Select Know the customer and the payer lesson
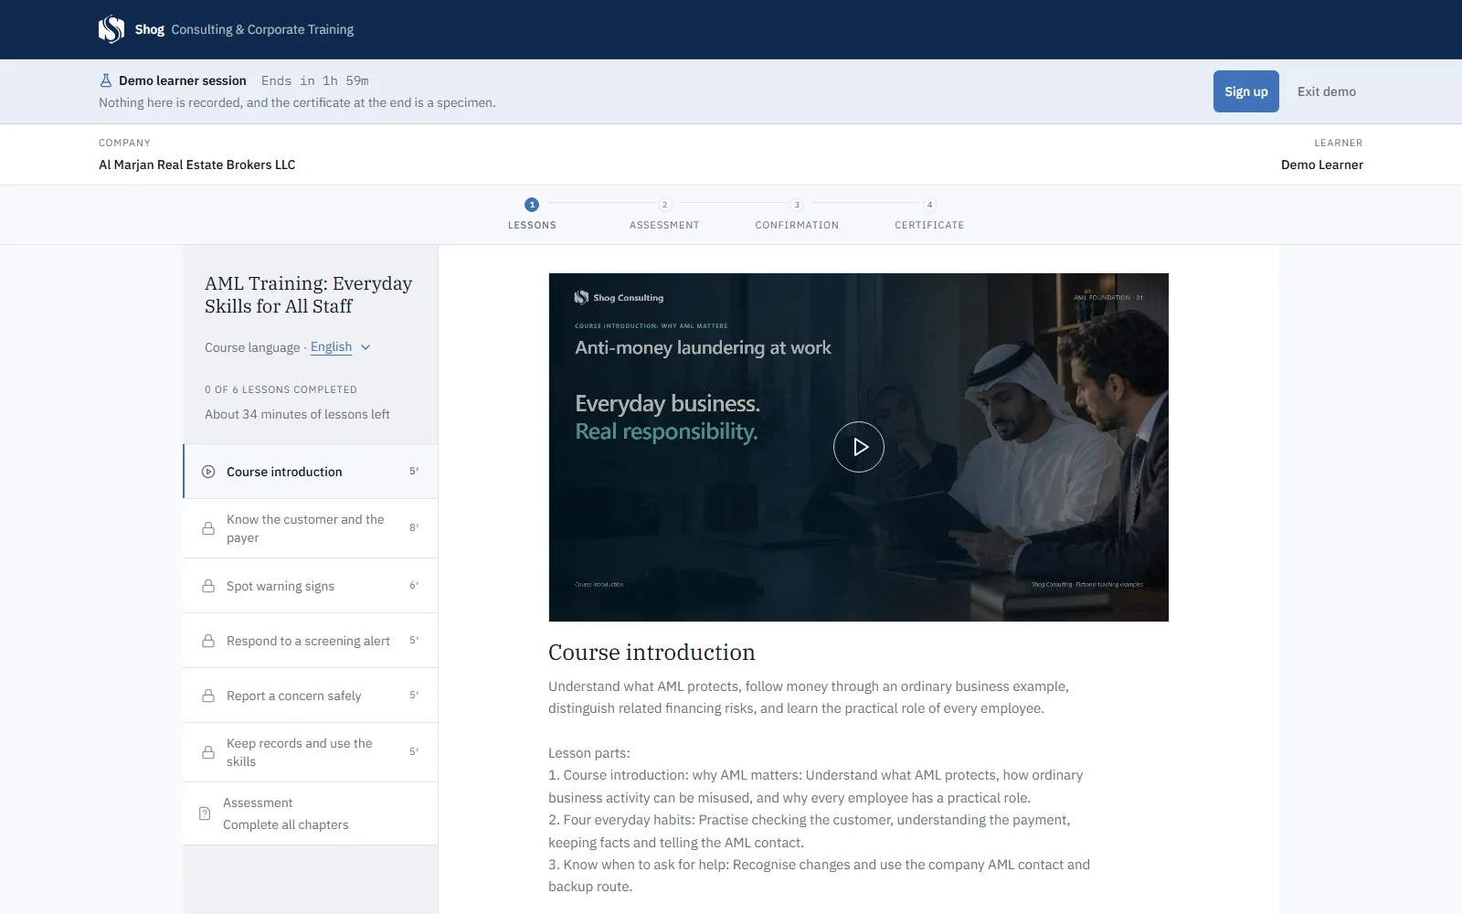 tap(311, 528)
